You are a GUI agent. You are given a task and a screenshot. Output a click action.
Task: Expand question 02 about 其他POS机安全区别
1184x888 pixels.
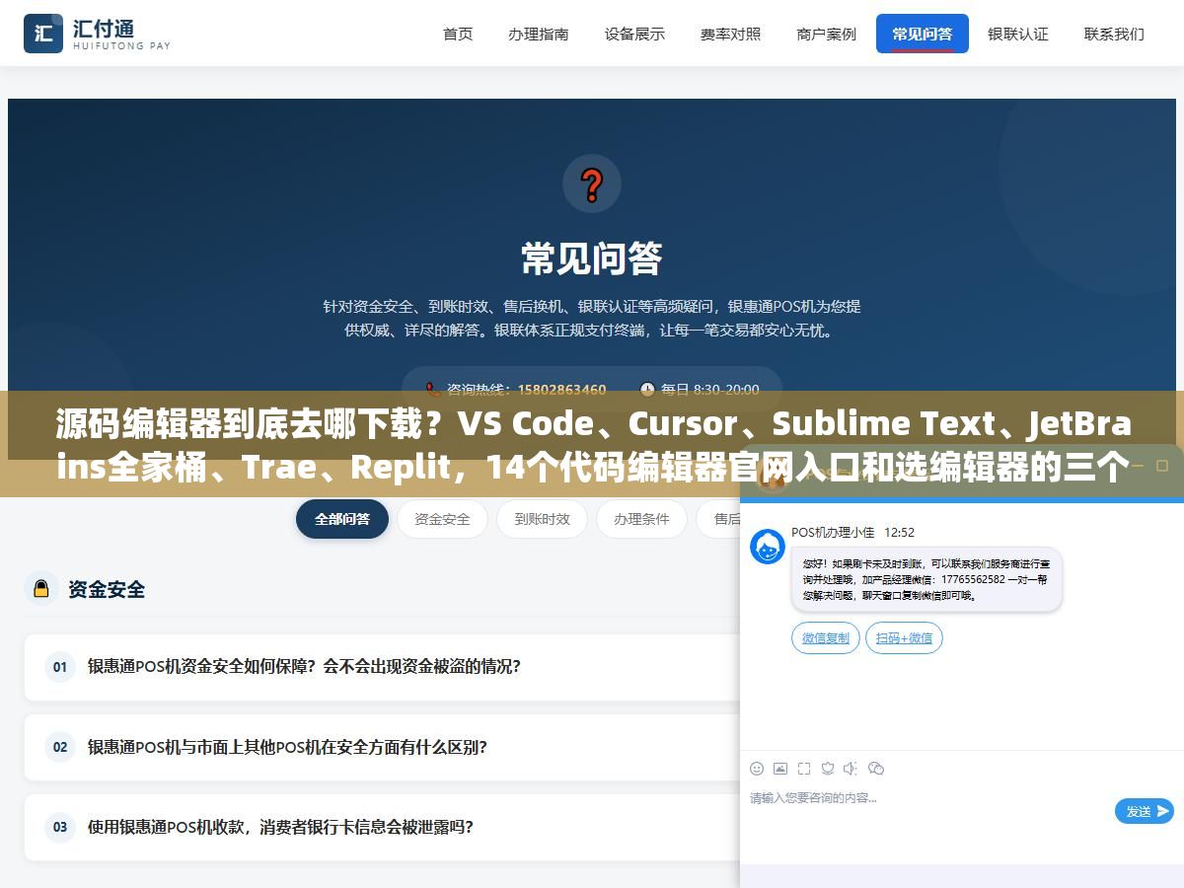382,747
